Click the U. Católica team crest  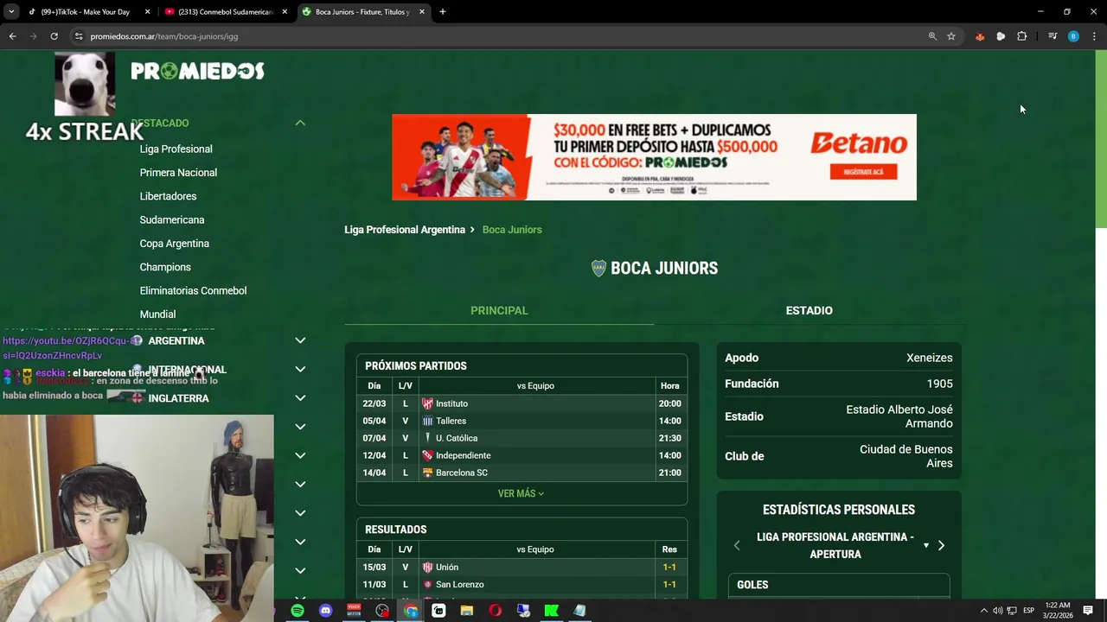click(427, 438)
